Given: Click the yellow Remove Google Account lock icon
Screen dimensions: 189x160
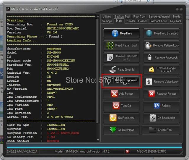Looking at the screenshot, I should coord(151,70).
